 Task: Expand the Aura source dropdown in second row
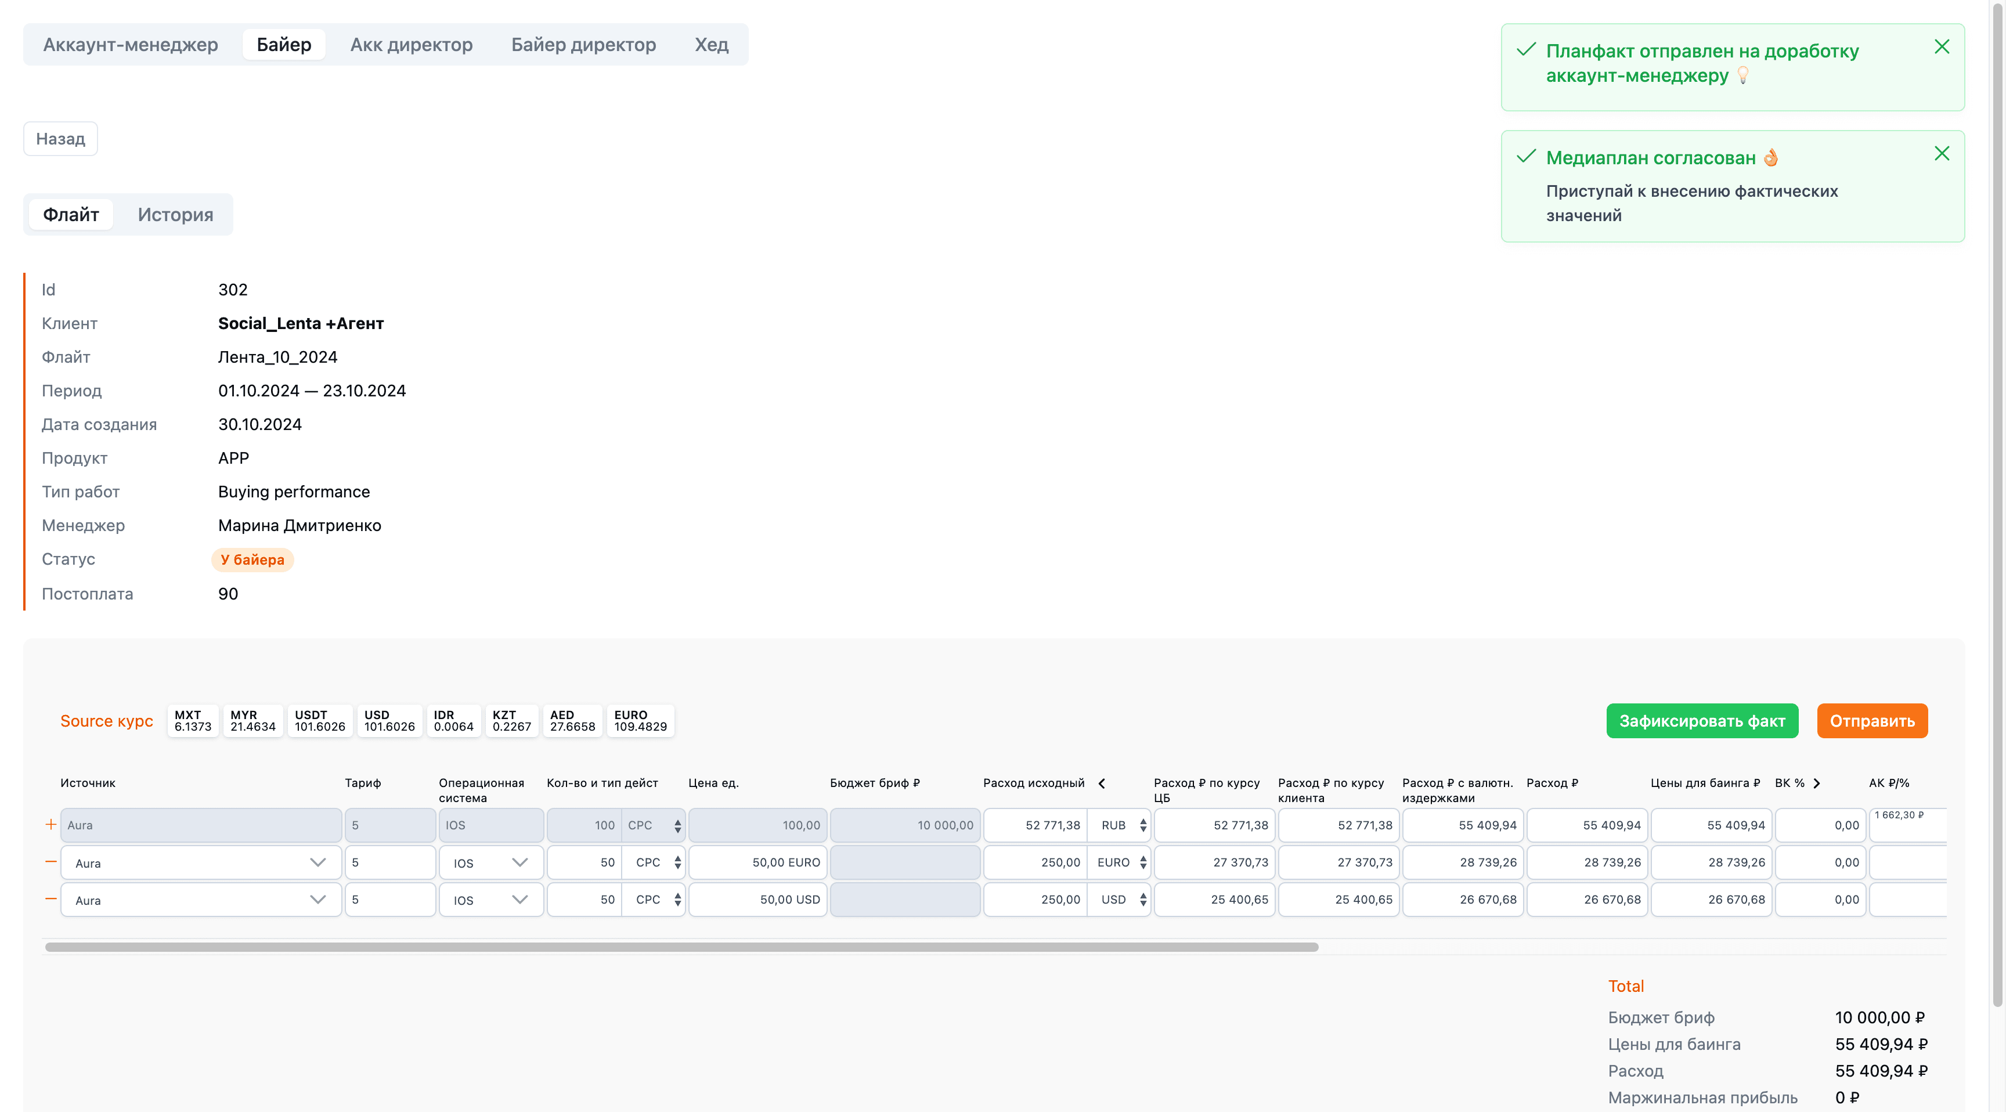(x=317, y=862)
